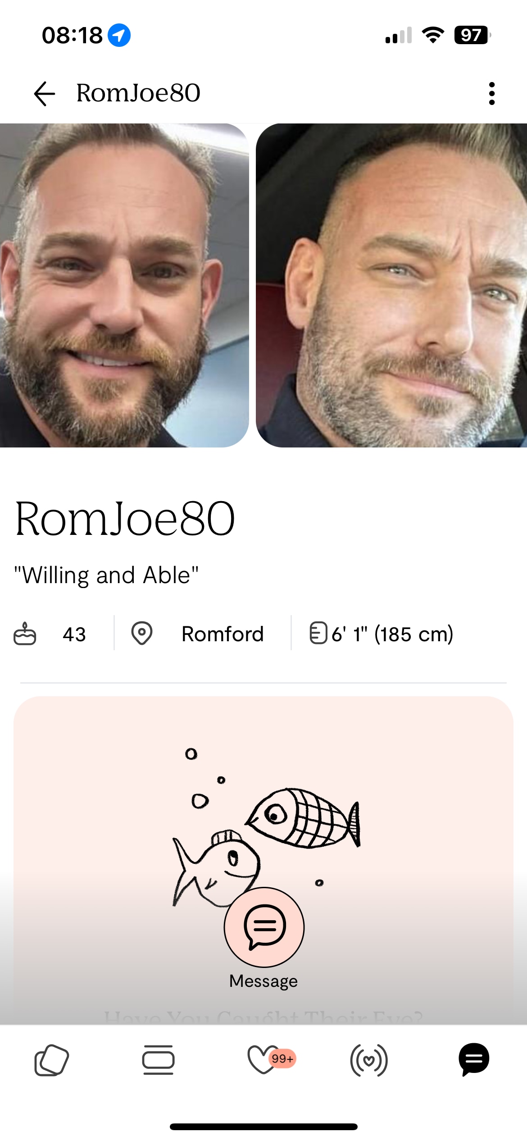Open the messages inbox tab
527x1141 pixels.
pos(474,1060)
